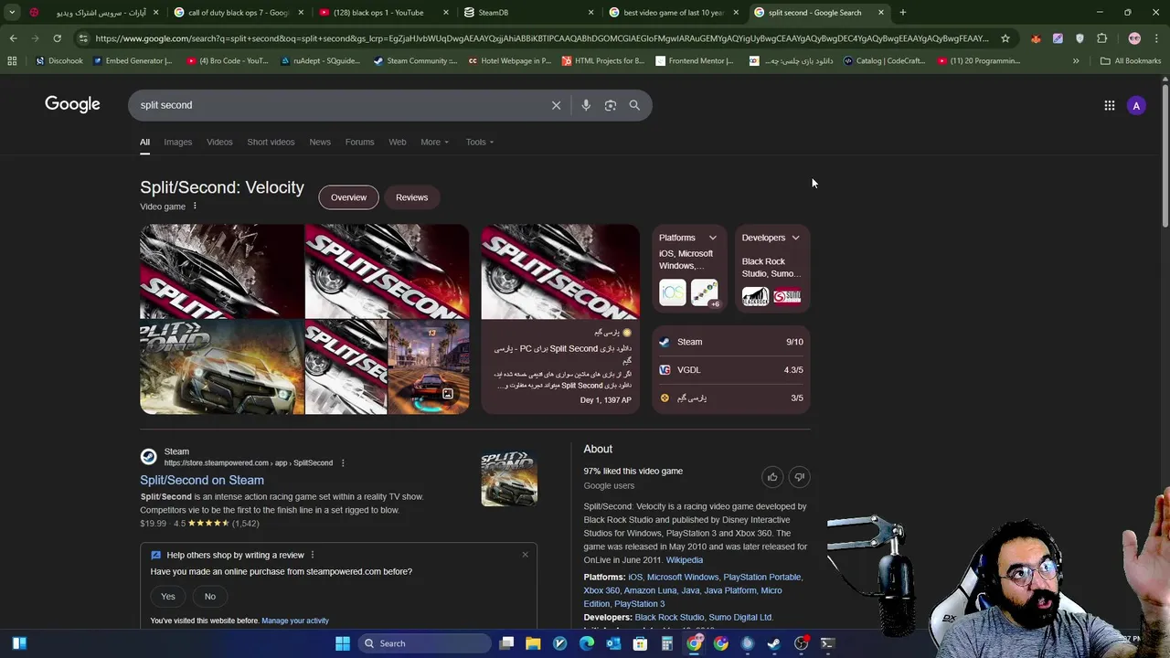This screenshot has height=658, width=1170.
Task: Click the thumbs up like icon
Action: pos(772,477)
